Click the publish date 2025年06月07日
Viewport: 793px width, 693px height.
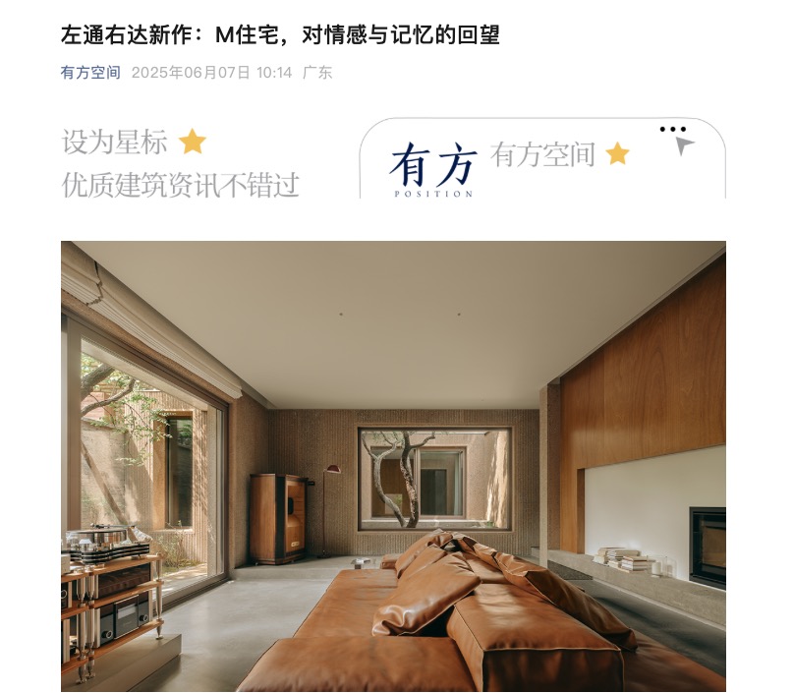pyautogui.click(x=191, y=73)
